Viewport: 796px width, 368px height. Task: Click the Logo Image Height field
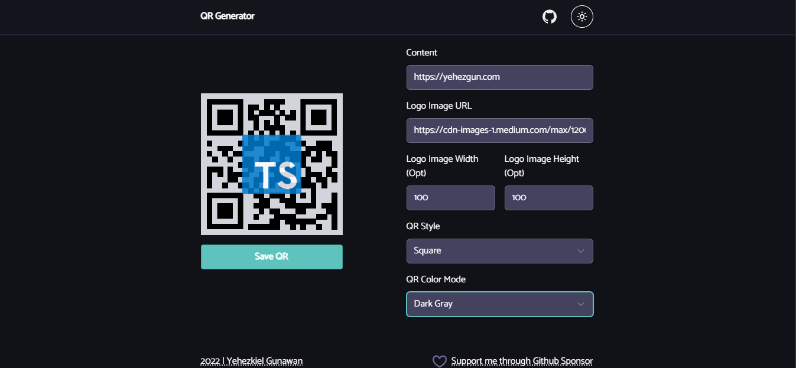tap(549, 198)
